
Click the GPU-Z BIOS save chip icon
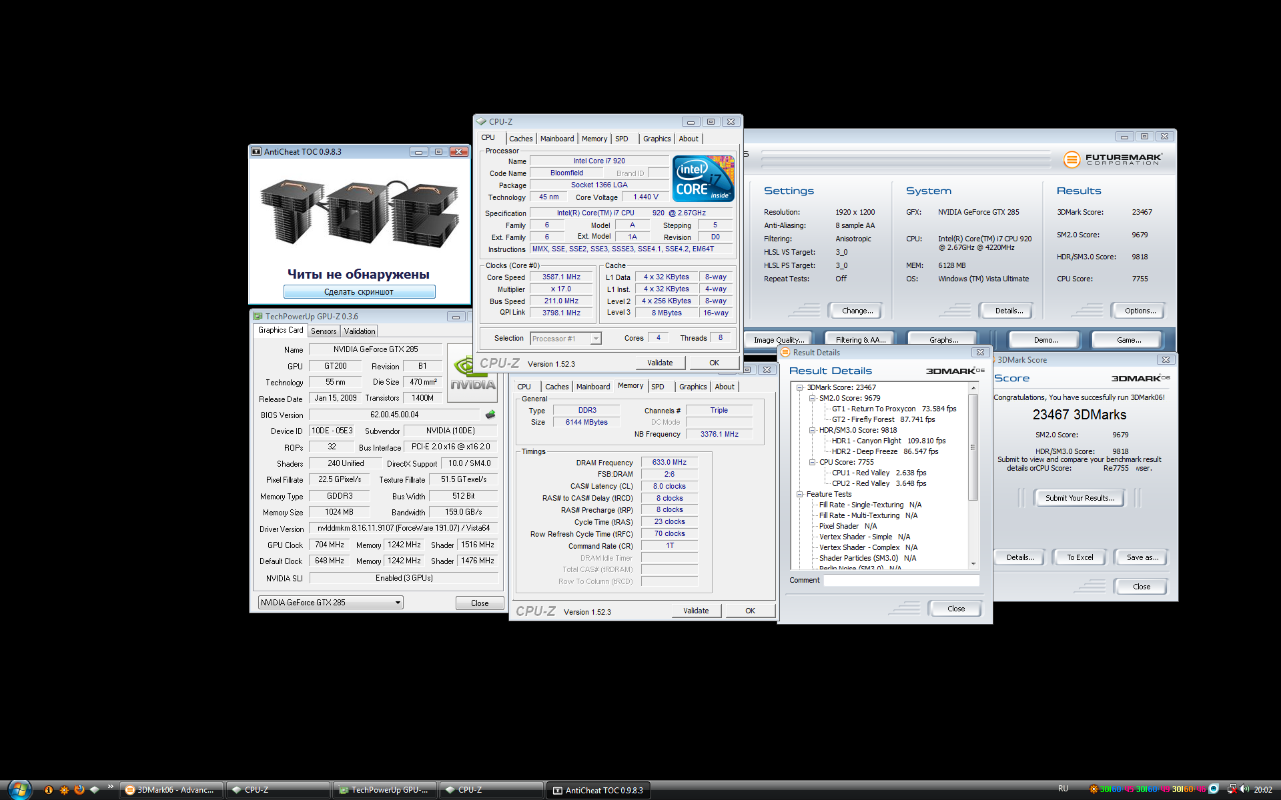[x=490, y=415]
